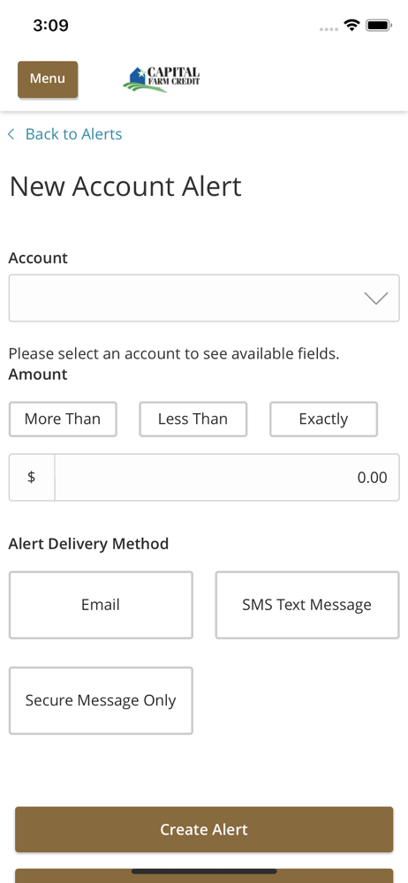Expand the Account dropdown arrow
The width and height of the screenshot is (408, 883).
376,298
